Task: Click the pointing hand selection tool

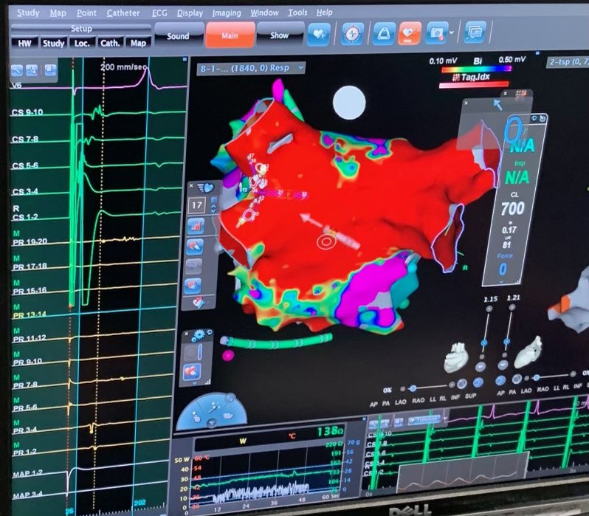Action: tap(196, 417)
